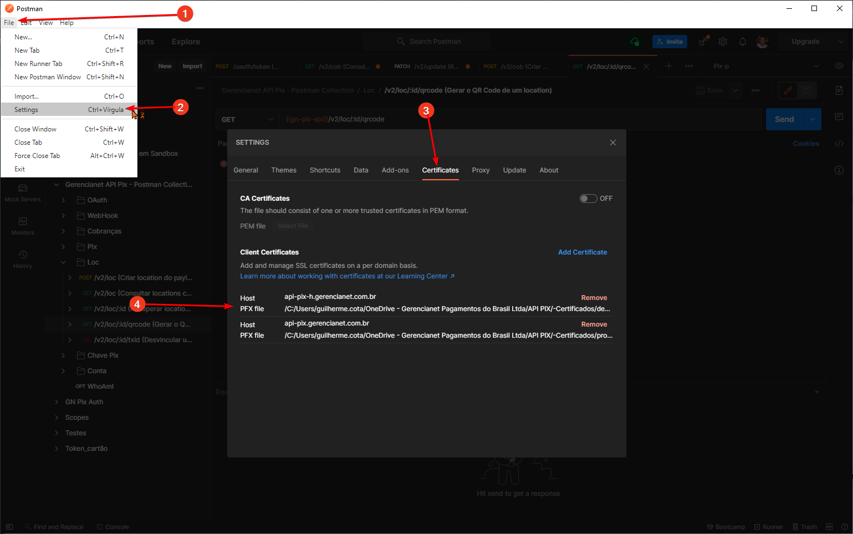Click the user avatar icon
Image resolution: width=853 pixels, height=534 pixels.
763,42
